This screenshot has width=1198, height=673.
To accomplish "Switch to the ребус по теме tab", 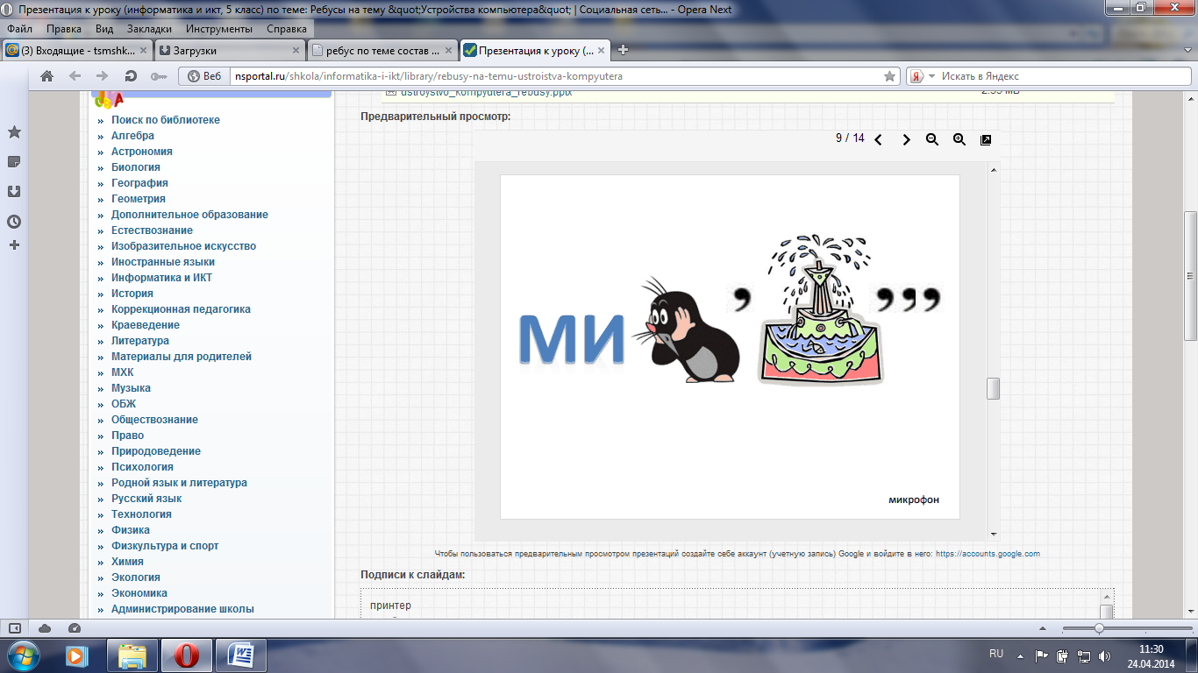I will point(382,50).
